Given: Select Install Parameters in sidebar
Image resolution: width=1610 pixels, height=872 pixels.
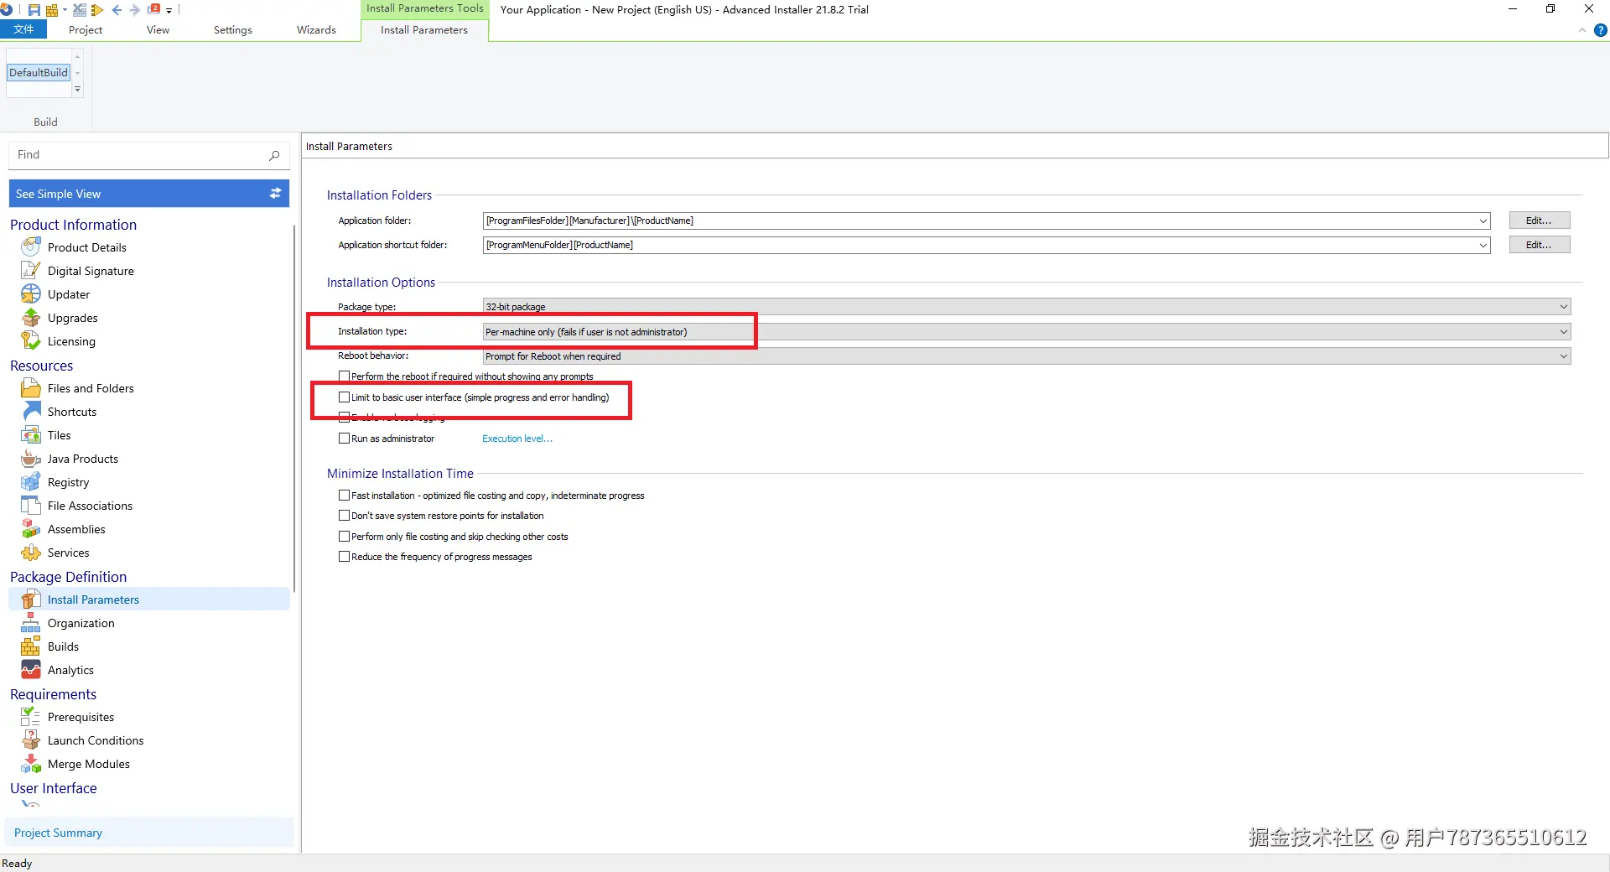Looking at the screenshot, I should 149,599.
